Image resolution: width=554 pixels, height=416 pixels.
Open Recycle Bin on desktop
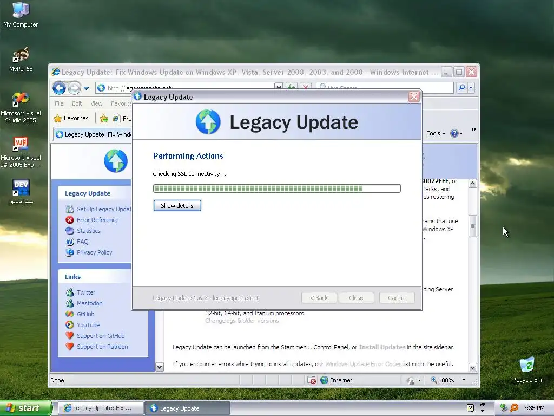(527, 369)
